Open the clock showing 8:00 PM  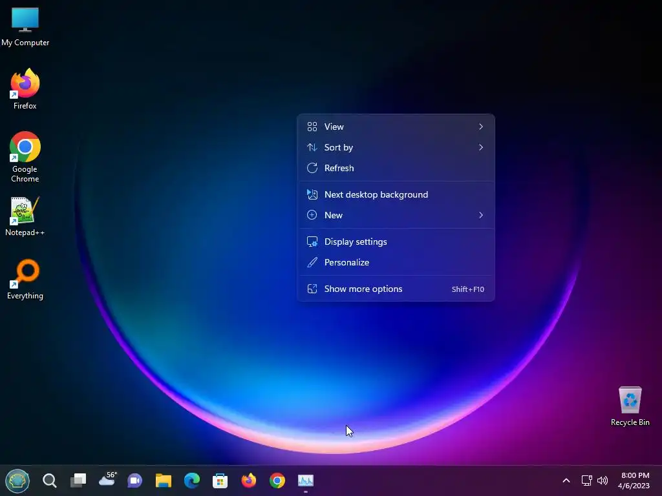coord(634,480)
